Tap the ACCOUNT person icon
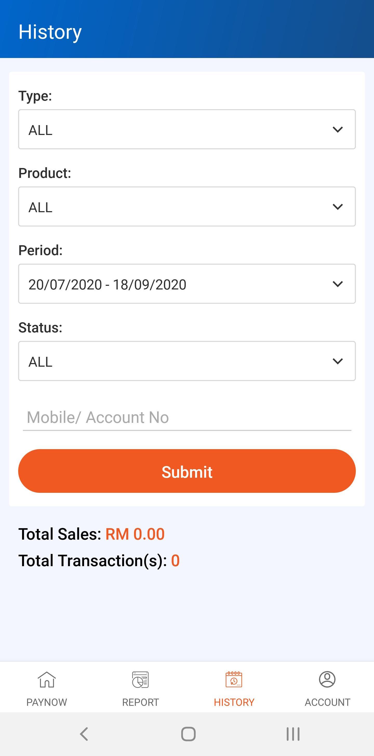Viewport: 374px width, 756px height. 327,679
